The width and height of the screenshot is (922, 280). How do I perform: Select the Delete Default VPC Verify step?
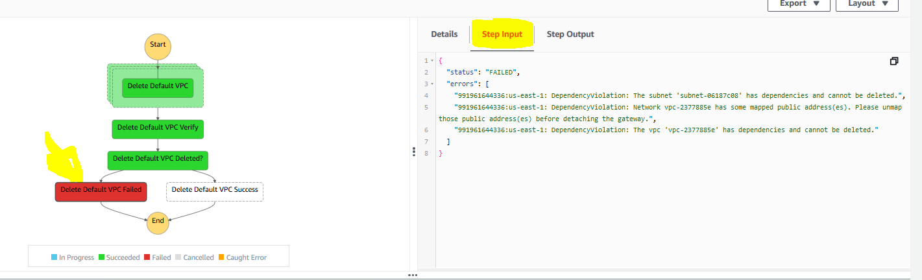[158, 128]
